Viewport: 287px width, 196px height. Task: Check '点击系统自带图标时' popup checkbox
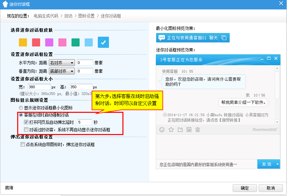[23, 144]
